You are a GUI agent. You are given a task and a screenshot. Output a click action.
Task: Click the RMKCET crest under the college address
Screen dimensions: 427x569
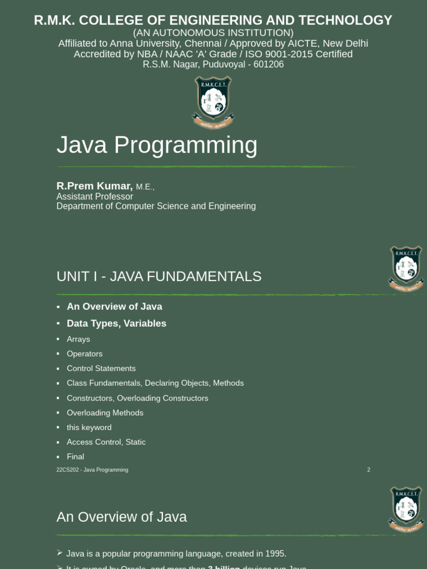click(x=213, y=102)
